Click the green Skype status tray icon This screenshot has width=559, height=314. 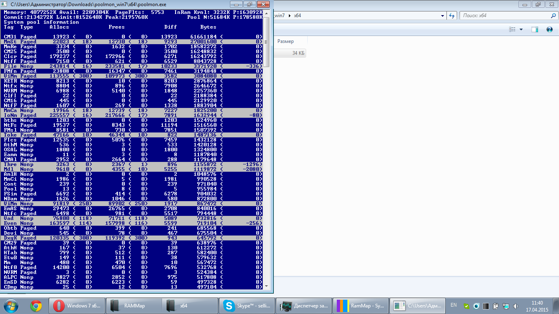467,306
